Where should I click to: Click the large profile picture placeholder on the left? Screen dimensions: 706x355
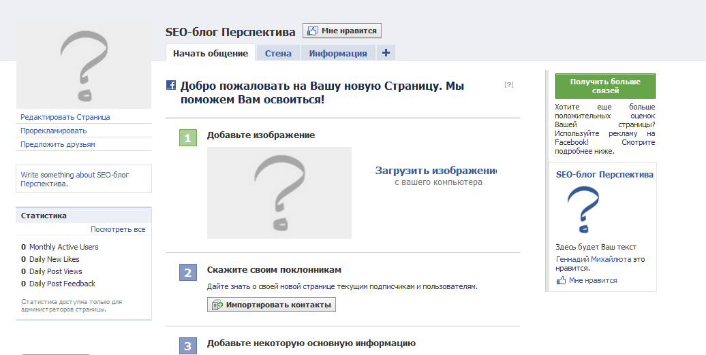point(84,66)
